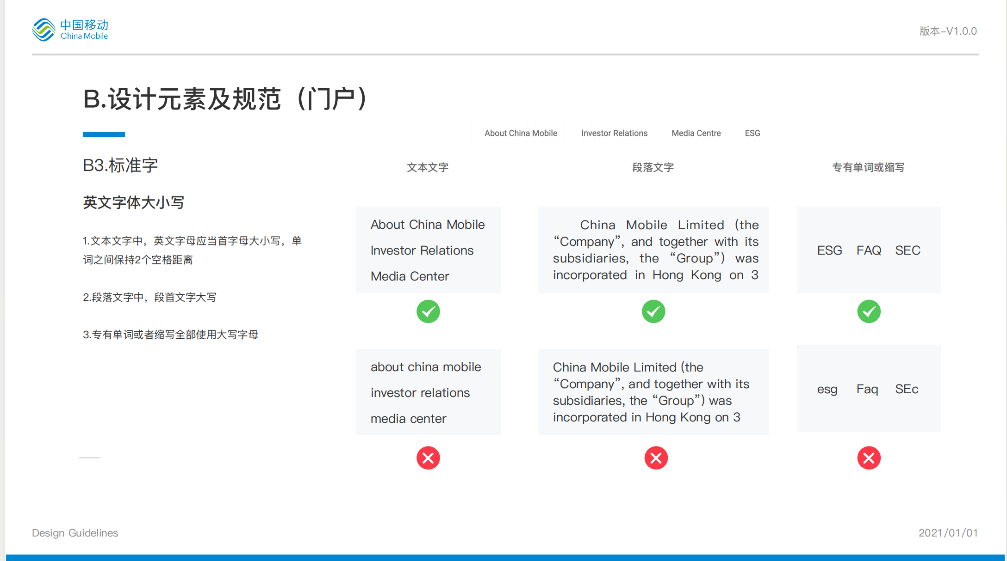The width and height of the screenshot is (1007, 561).
Task: Click the 专有单词或缩写 column heading
Action: point(868,167)
